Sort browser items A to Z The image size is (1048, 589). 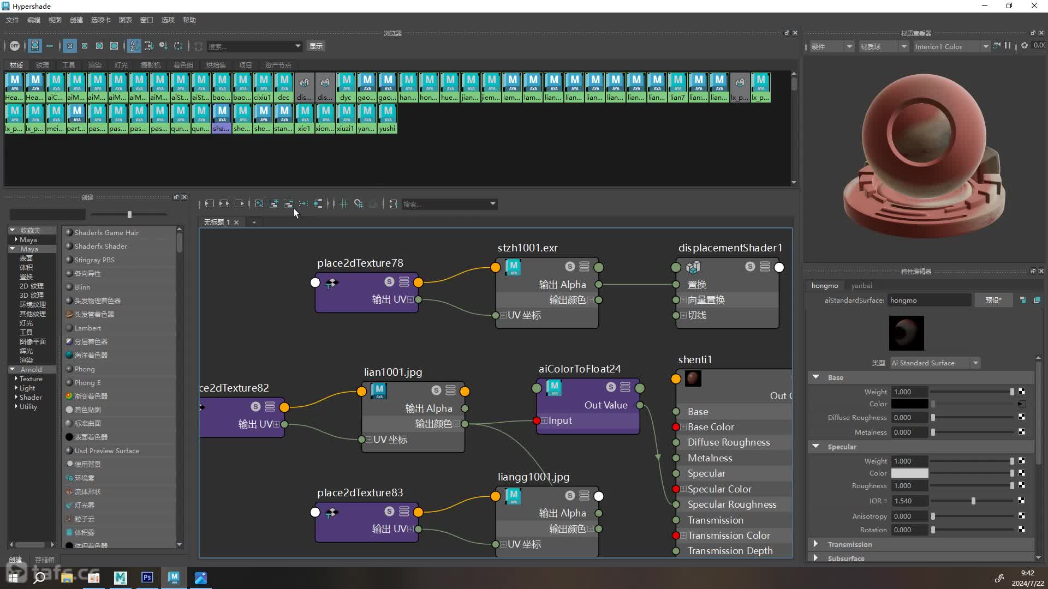coord(134,46)
